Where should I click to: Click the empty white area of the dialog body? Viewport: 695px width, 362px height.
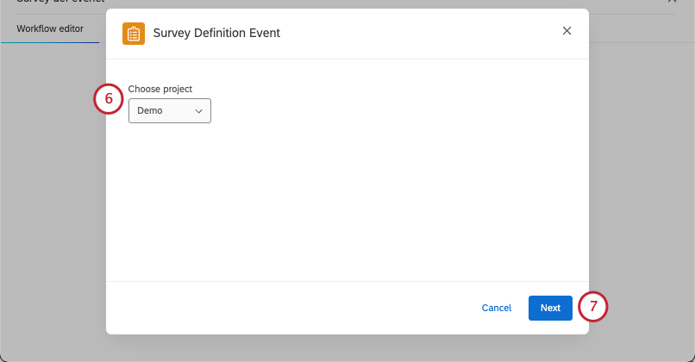tap(345, 207)
